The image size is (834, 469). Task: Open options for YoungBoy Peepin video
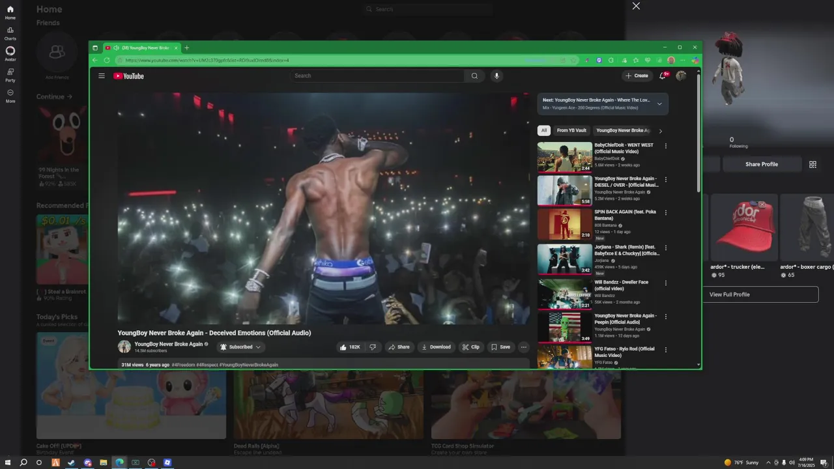pos(665,317)
